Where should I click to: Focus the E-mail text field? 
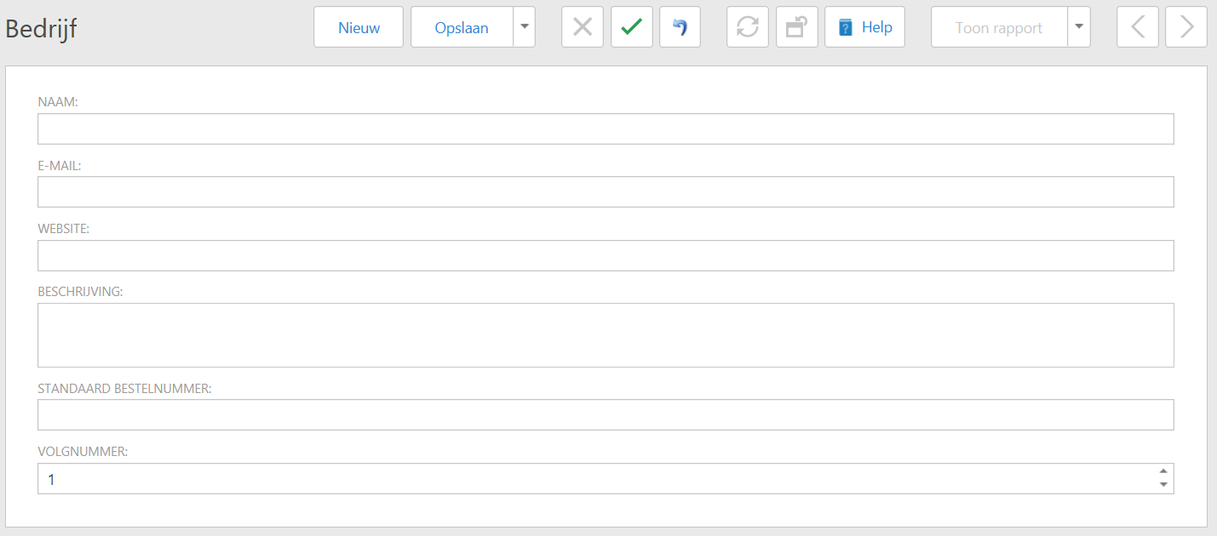pyautogui.click(x=605, y=192)
